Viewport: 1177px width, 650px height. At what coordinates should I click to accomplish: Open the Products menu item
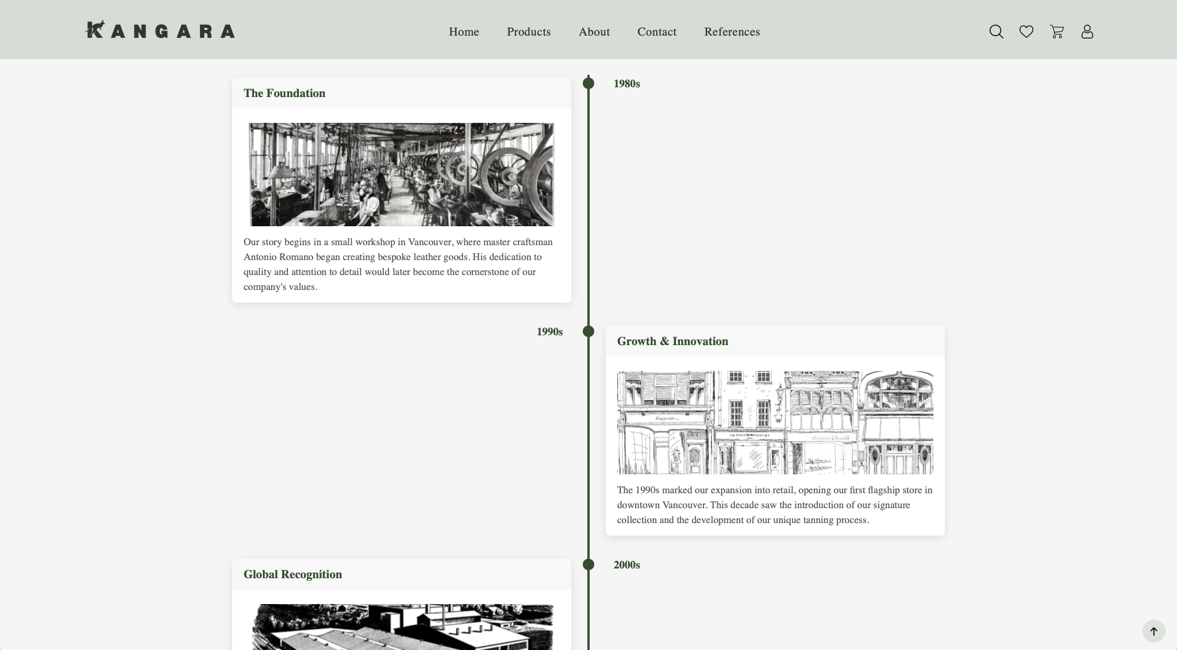click(x=529, y=32)
